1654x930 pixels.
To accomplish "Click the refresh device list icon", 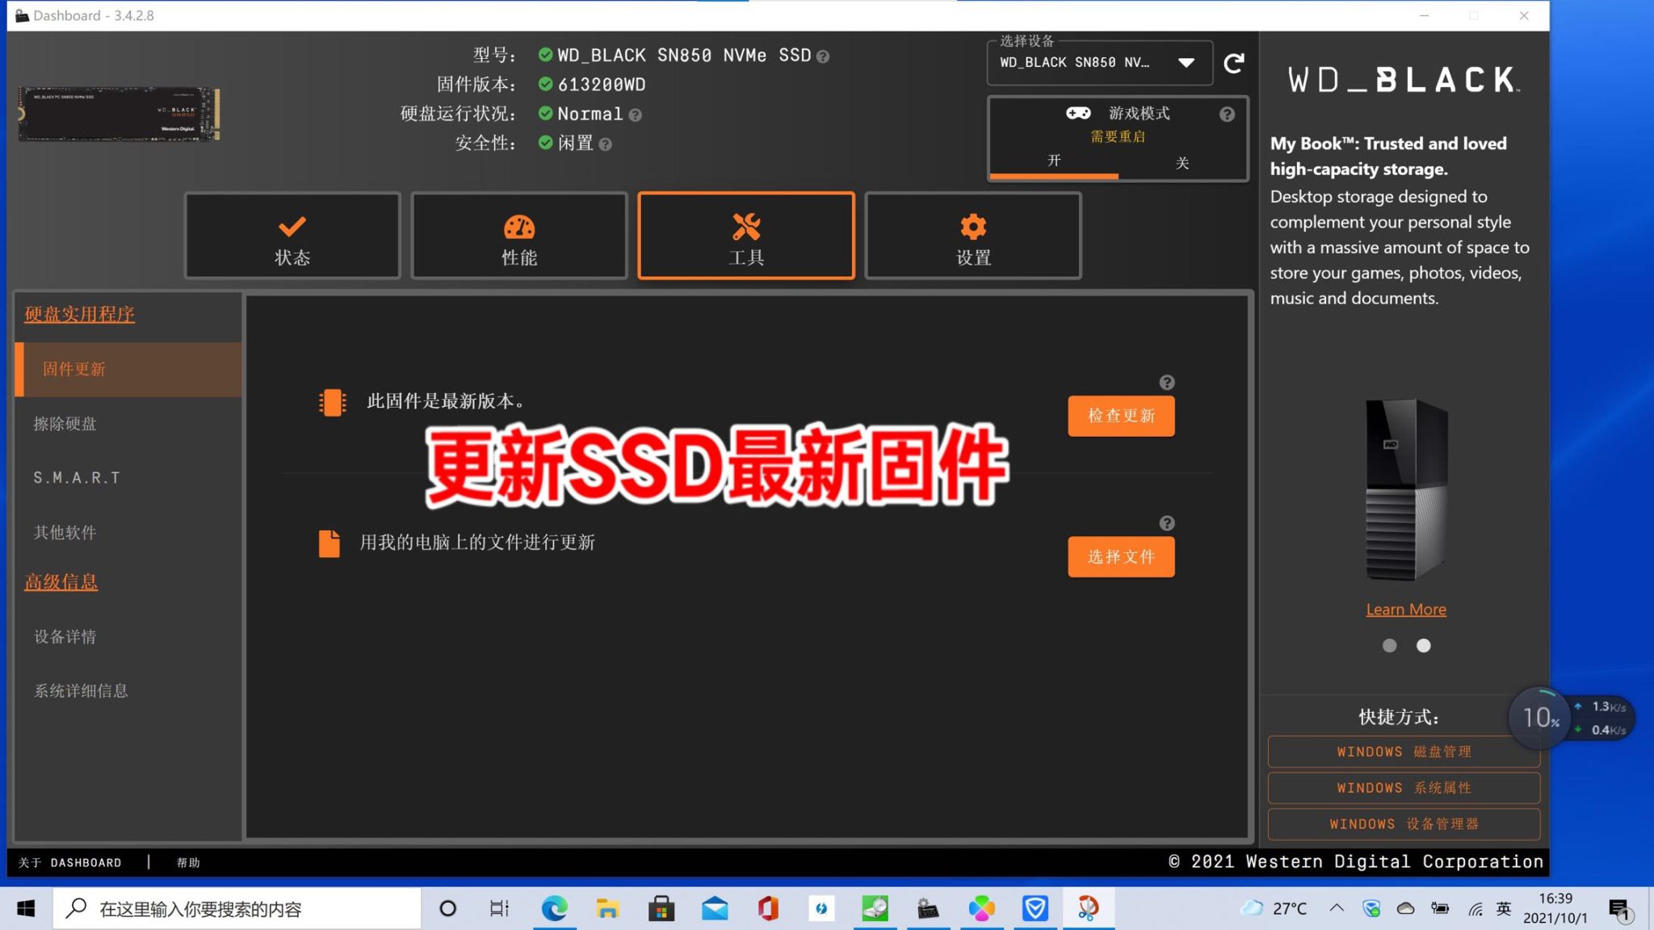I will [1233, 63].
